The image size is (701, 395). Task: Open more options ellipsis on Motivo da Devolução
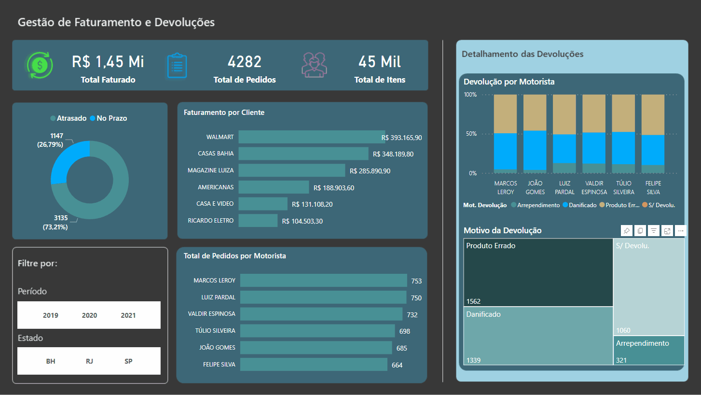(681, 231)
